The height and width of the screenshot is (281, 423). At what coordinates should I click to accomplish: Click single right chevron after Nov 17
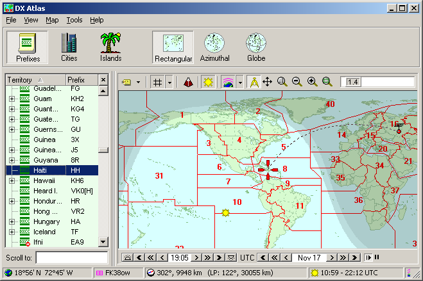tap(332, 257)
